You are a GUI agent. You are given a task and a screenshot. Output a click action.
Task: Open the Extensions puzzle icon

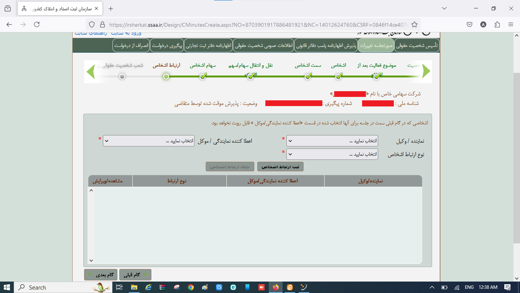point(497,24)
